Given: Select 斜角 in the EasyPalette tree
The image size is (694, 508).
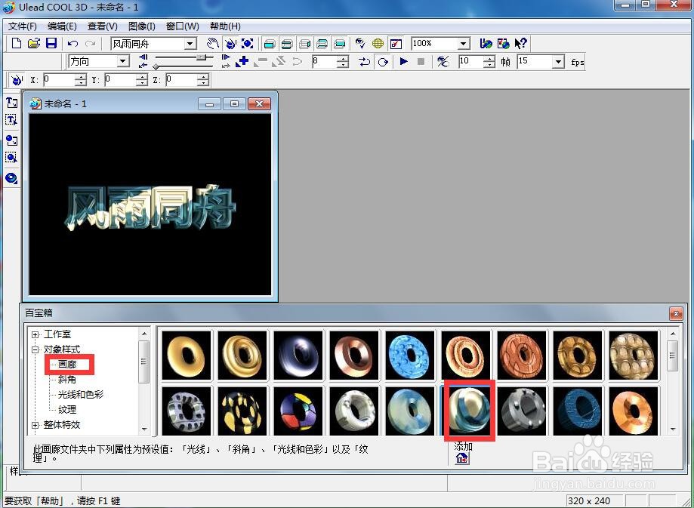Looking at the screenshot, I should tap(67, 379).
